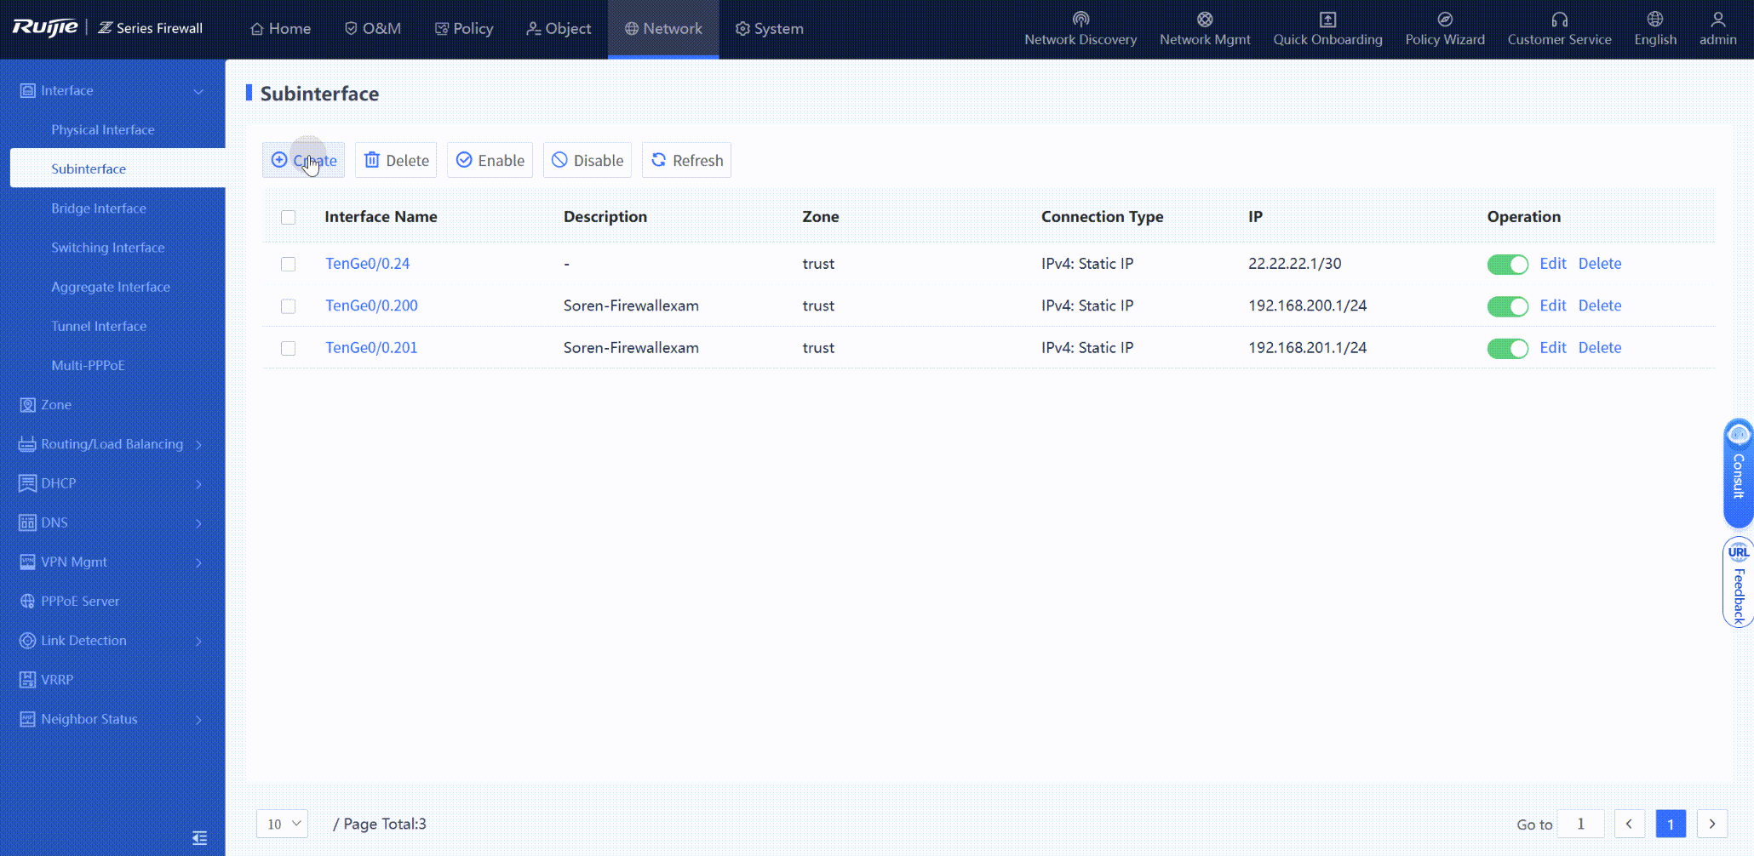Viewport: 1754px width, 856px height.
Task: Check the TenGe0/0.200 row checkbox
Action: 289,306
